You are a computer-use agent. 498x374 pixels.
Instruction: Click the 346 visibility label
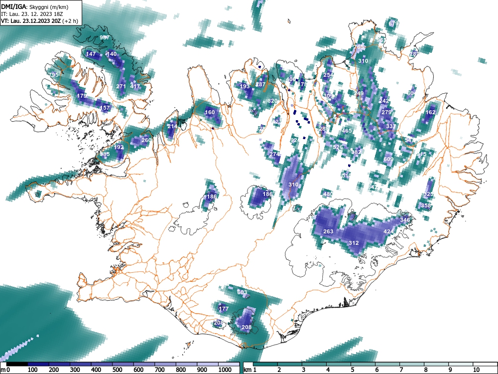(405, 220)
